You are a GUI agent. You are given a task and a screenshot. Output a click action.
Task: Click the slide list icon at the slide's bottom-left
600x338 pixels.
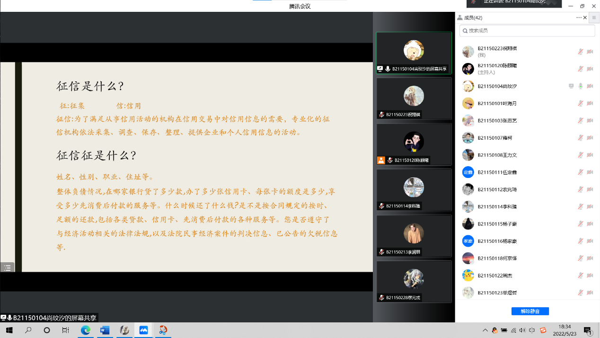pos(7,267)
